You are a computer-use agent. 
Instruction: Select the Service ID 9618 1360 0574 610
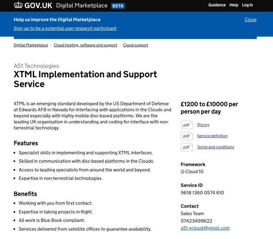click(x=202, y=193)
